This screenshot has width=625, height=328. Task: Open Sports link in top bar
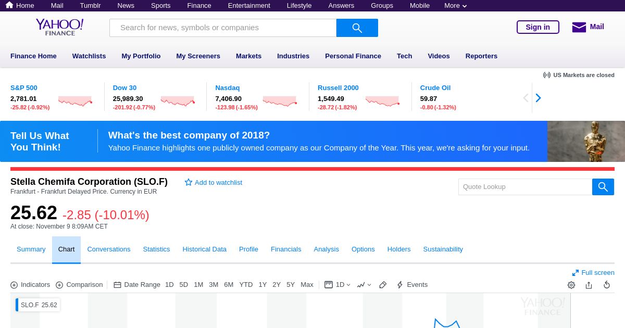tap(161, 5)
